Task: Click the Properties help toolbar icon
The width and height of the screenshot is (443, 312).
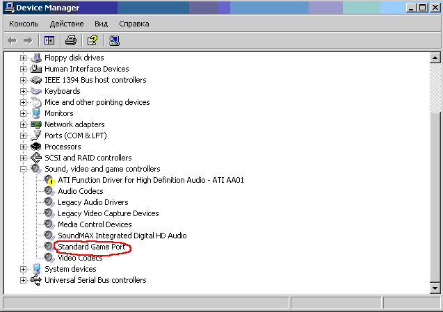Action: pyautogui.click(x=92, y=40)
